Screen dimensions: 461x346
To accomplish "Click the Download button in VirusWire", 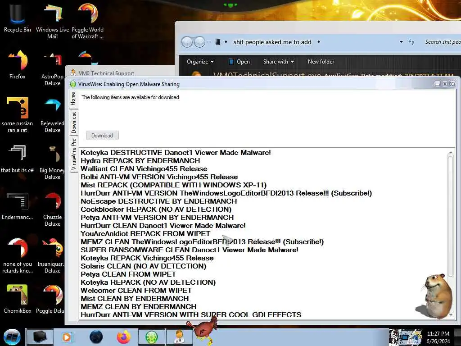I will pos(102,135).
